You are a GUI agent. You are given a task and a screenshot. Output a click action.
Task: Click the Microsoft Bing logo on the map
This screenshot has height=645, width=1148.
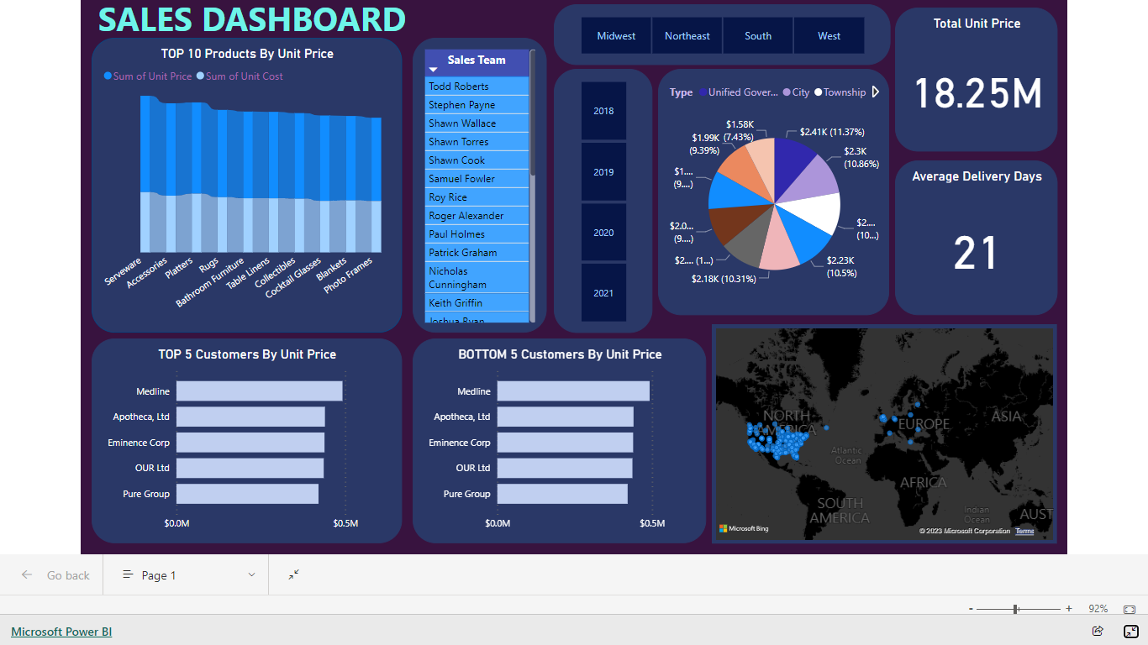[x=743, y=529]
